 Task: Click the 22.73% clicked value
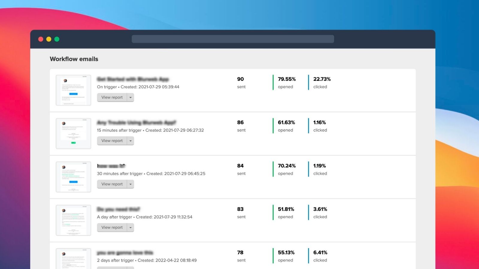coord(322,79)
